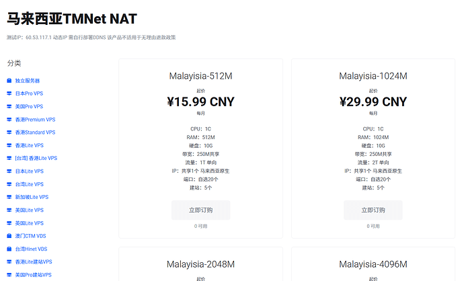The height and width of the screenshot is (281, 464).
Task: Click the Malayisia-2048M plan title
Action: (x=200, y=264)
